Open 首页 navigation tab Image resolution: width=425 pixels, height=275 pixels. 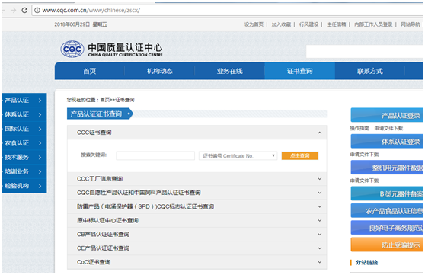coord(89,71)
